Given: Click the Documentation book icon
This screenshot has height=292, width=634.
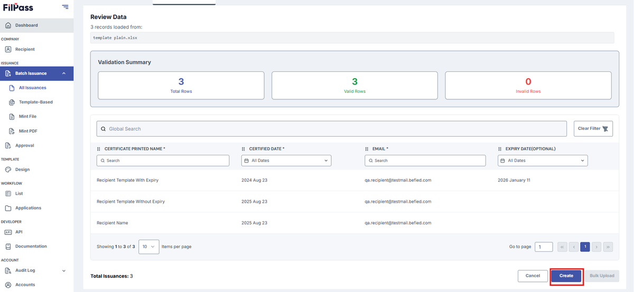Looking at the screenshot, I should point(8,246).
